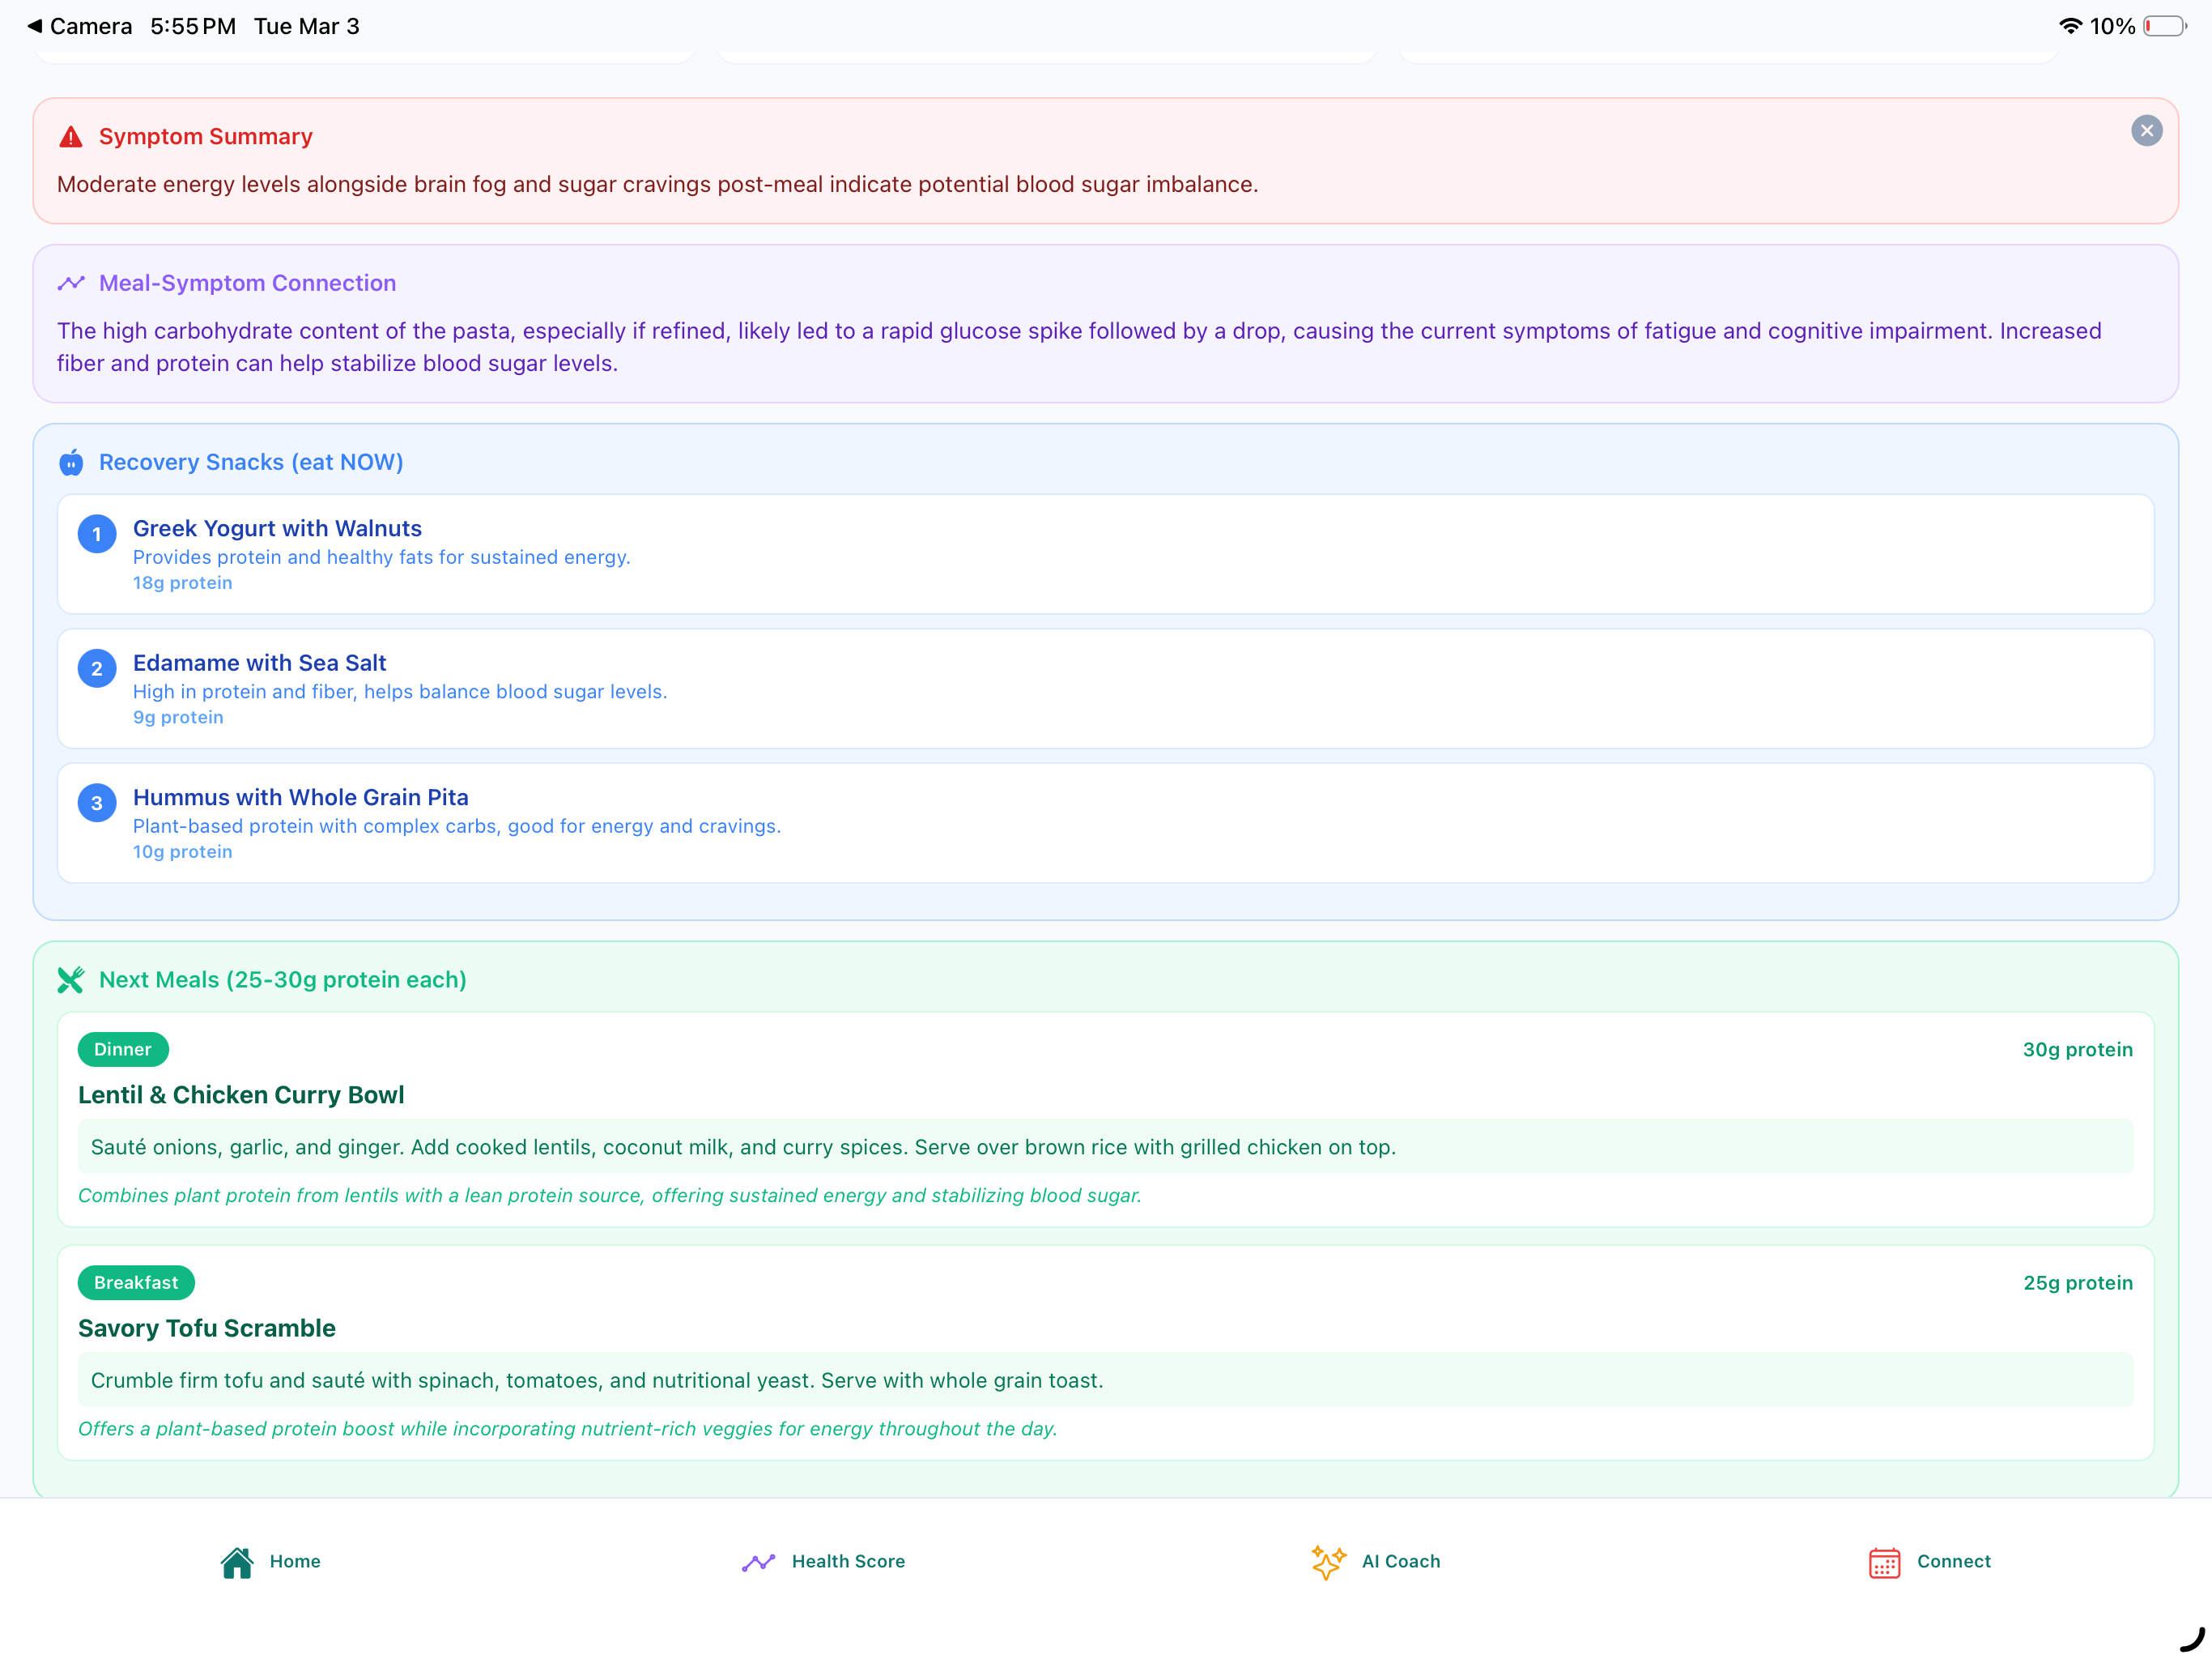
Task: Open the Health Score tab
Action: [x=823, y=1562]
